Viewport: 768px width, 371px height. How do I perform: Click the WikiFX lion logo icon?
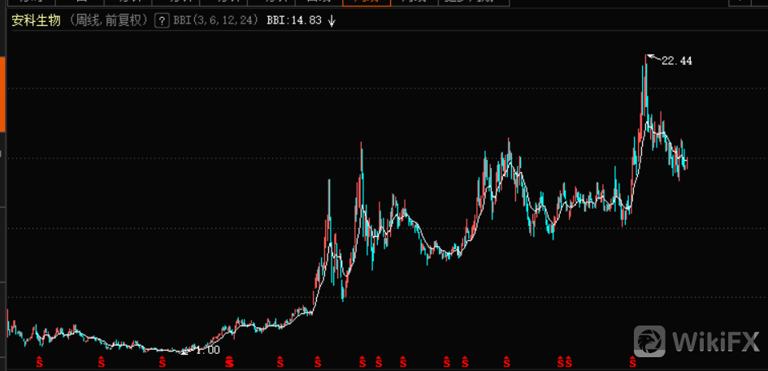[650, 342]
